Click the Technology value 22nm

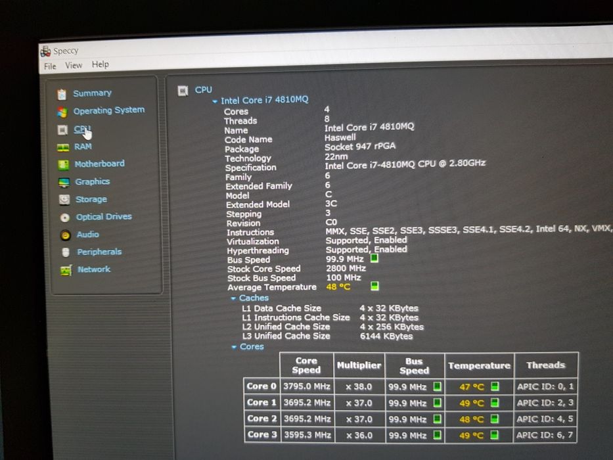point(336,156)
